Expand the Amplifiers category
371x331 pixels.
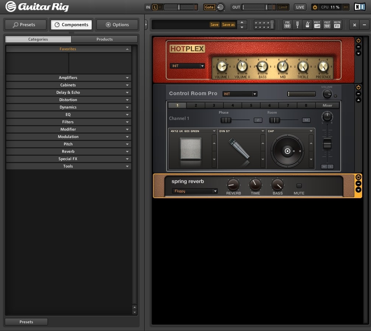69,78
